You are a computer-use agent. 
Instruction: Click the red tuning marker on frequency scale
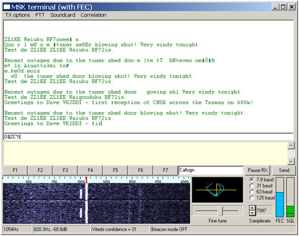coord(86,180)
